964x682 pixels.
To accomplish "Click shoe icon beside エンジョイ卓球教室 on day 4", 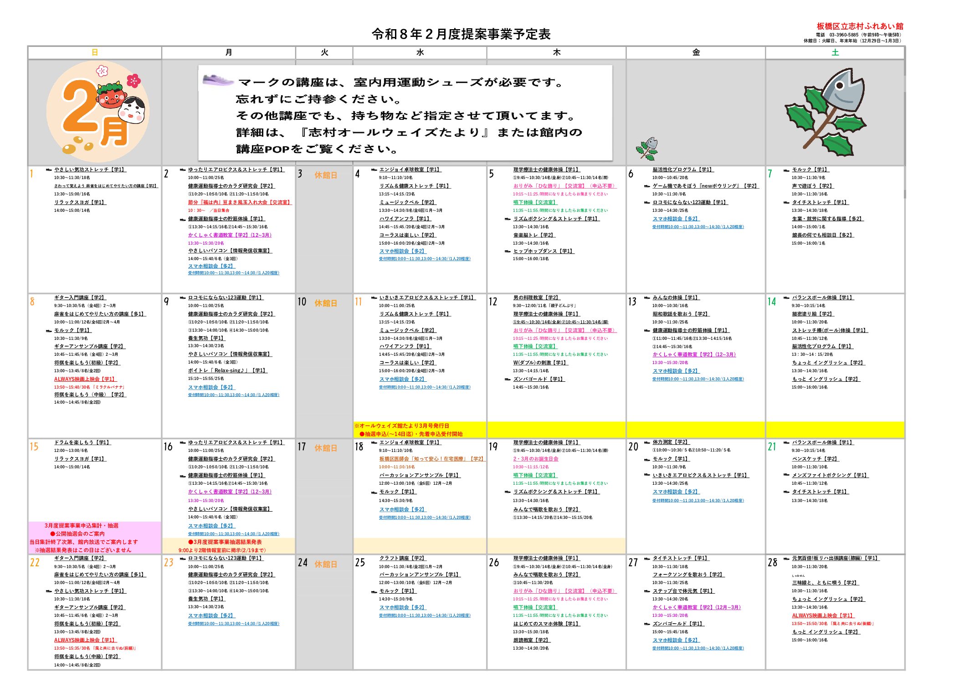I will [374, 170].
